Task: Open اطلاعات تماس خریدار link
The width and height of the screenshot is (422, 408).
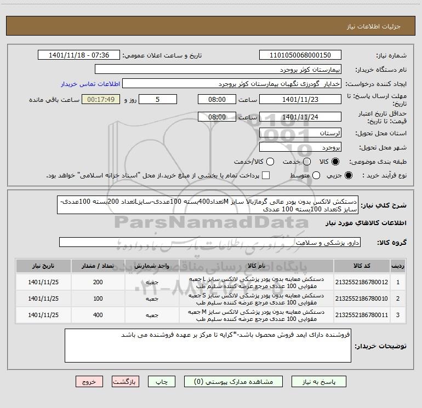Action: [90, 84]
